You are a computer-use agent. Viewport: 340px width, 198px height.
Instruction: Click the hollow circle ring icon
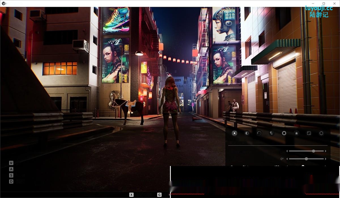point(259,133)
